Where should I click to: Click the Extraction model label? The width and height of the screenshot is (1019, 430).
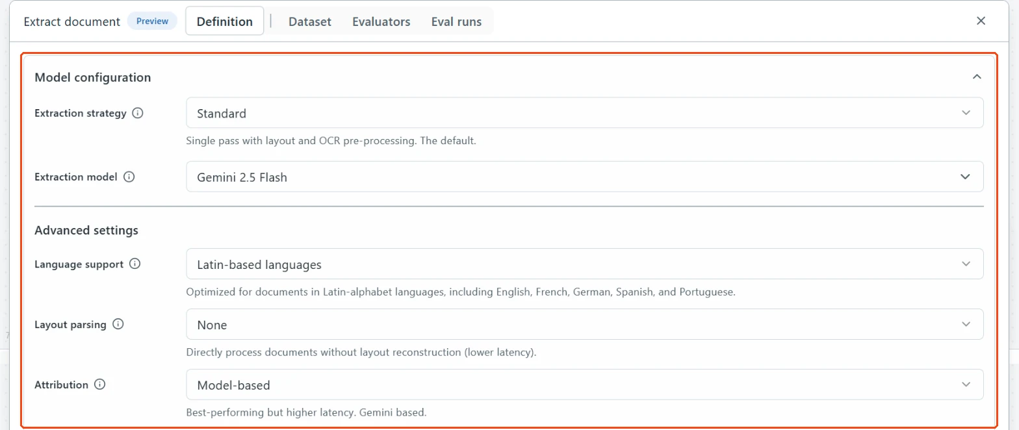click(76, 177)
